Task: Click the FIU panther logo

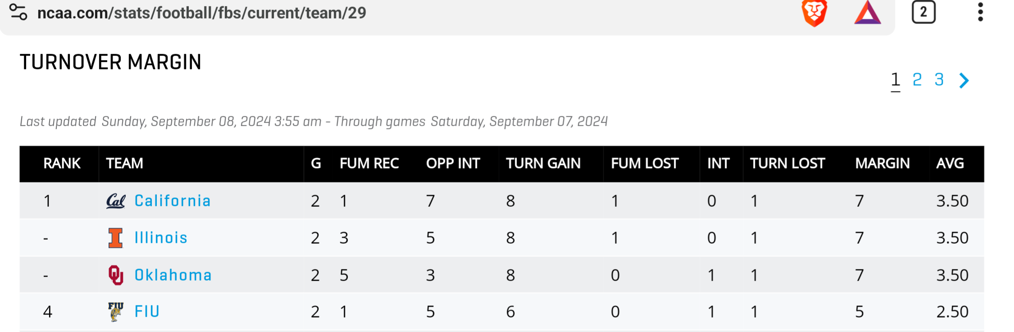Action: coord(115,311)
